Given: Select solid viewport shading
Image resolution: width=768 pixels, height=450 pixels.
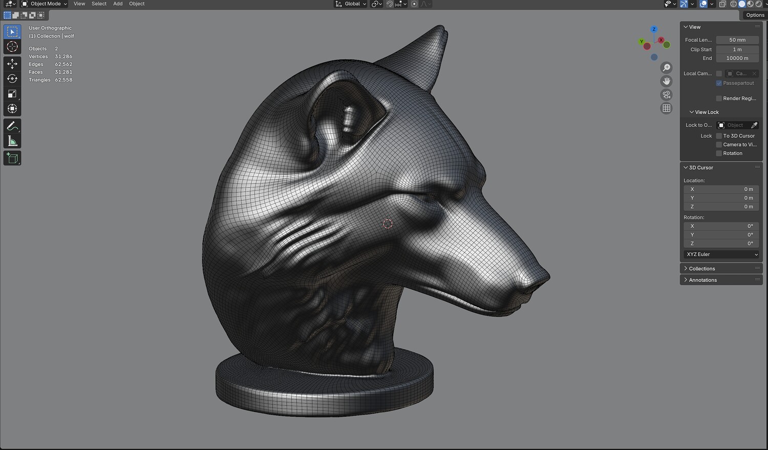Looking at the screenshot, I should tap(742, 4).
